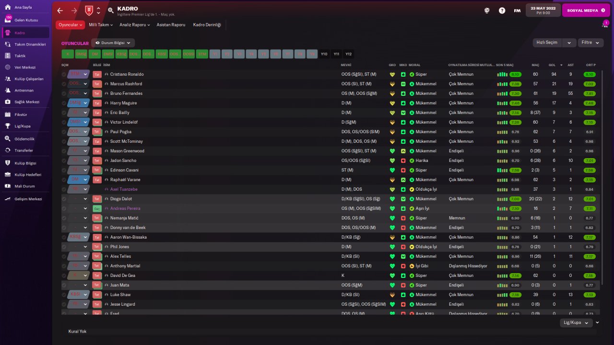
Task: Click the Gözlemcilik magnifier icon
Action: [x=8, y=138]
